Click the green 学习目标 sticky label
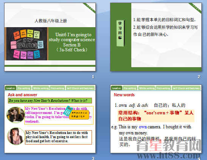207x160 pixels. (x=120, y=33)
